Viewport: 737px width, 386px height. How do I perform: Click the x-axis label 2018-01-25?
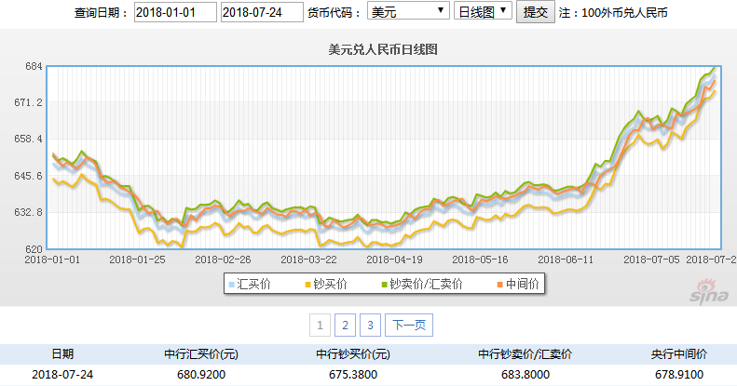[137, 260]
